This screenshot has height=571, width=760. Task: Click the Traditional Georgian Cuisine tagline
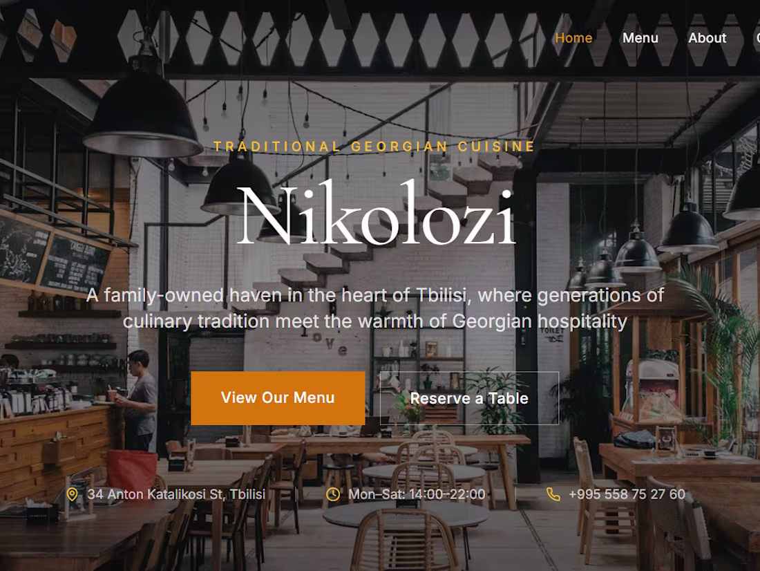pos(374,147)
